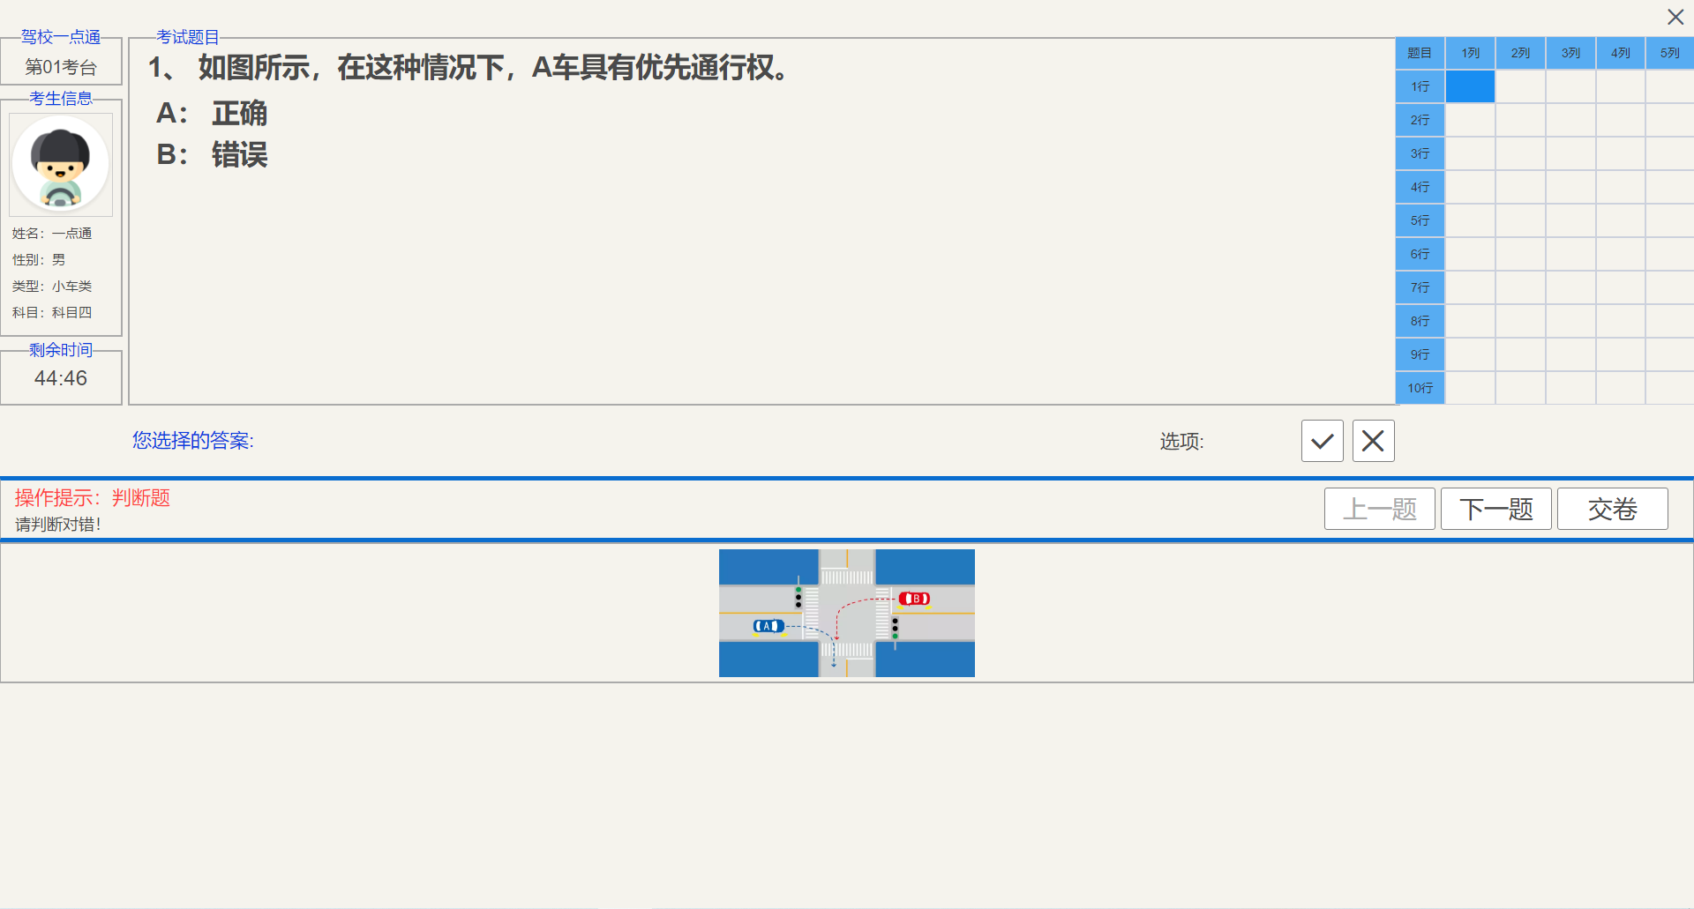Go to next question (下一题)

pos(1495,509)
